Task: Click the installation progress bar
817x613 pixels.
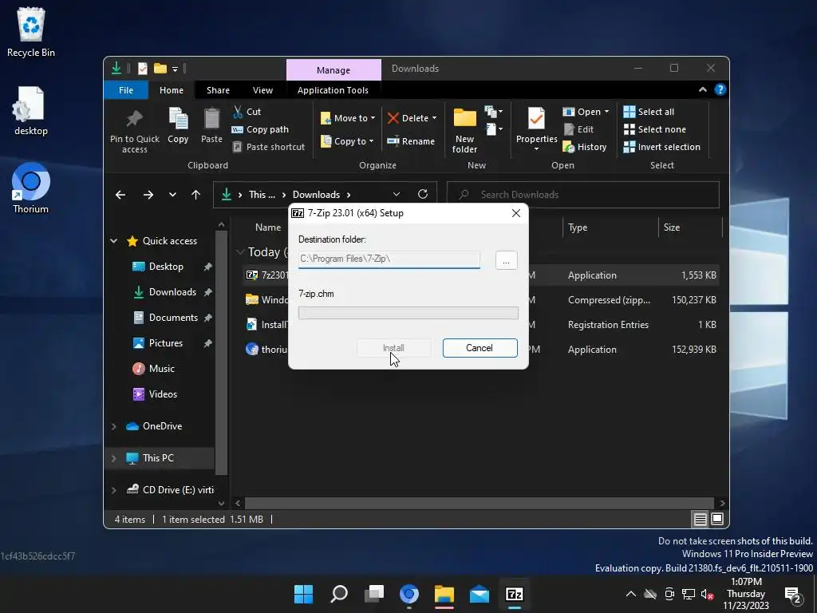Action: (x=408, y=313)
